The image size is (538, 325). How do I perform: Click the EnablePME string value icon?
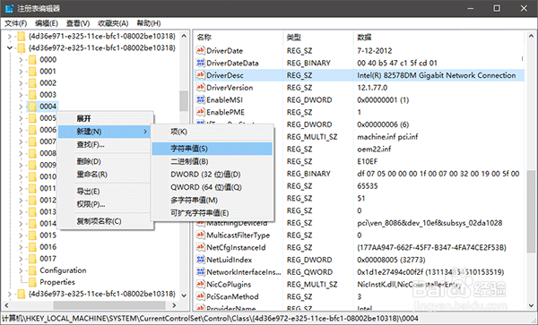click(200, 112)
